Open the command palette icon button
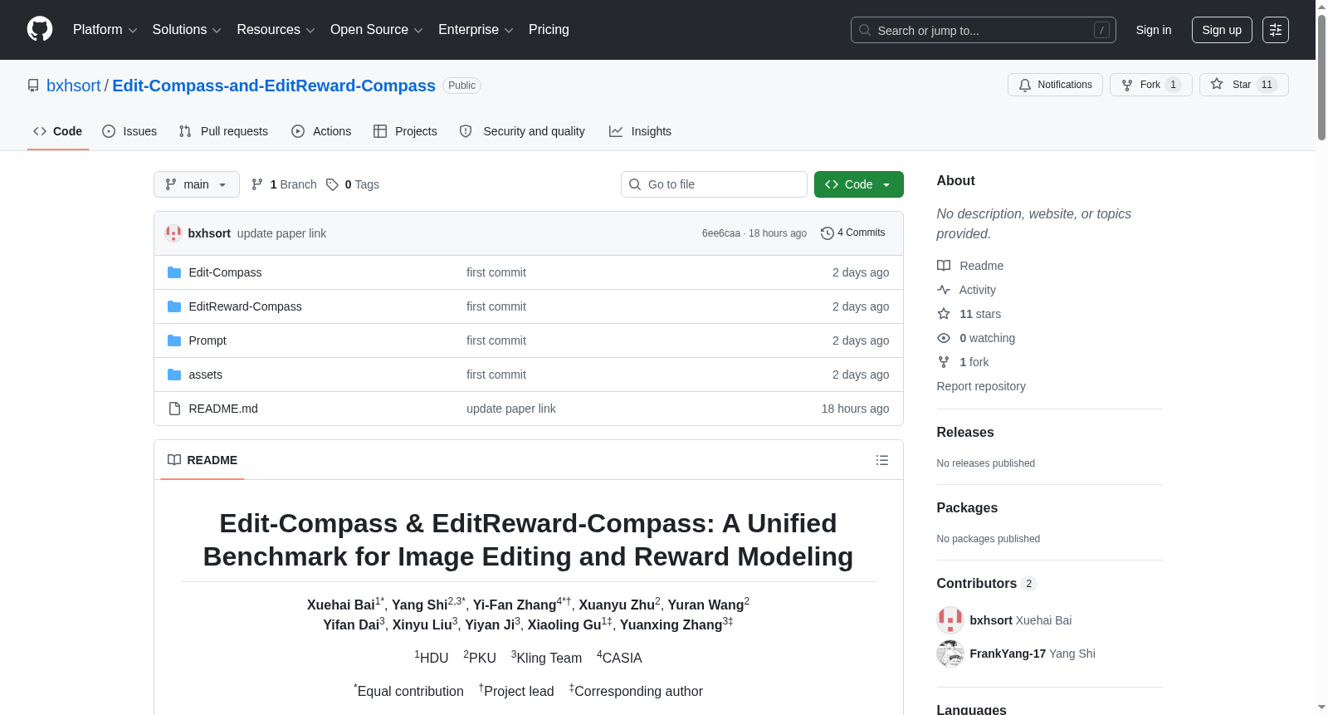Screen dimensions: 1328x715 tap(1276, 30)
